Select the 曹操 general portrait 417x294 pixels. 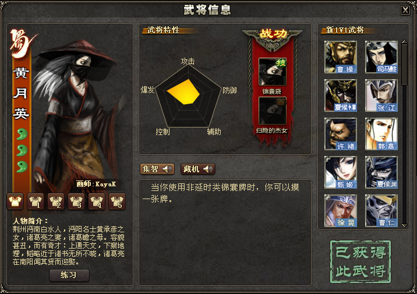pos(340,57)
